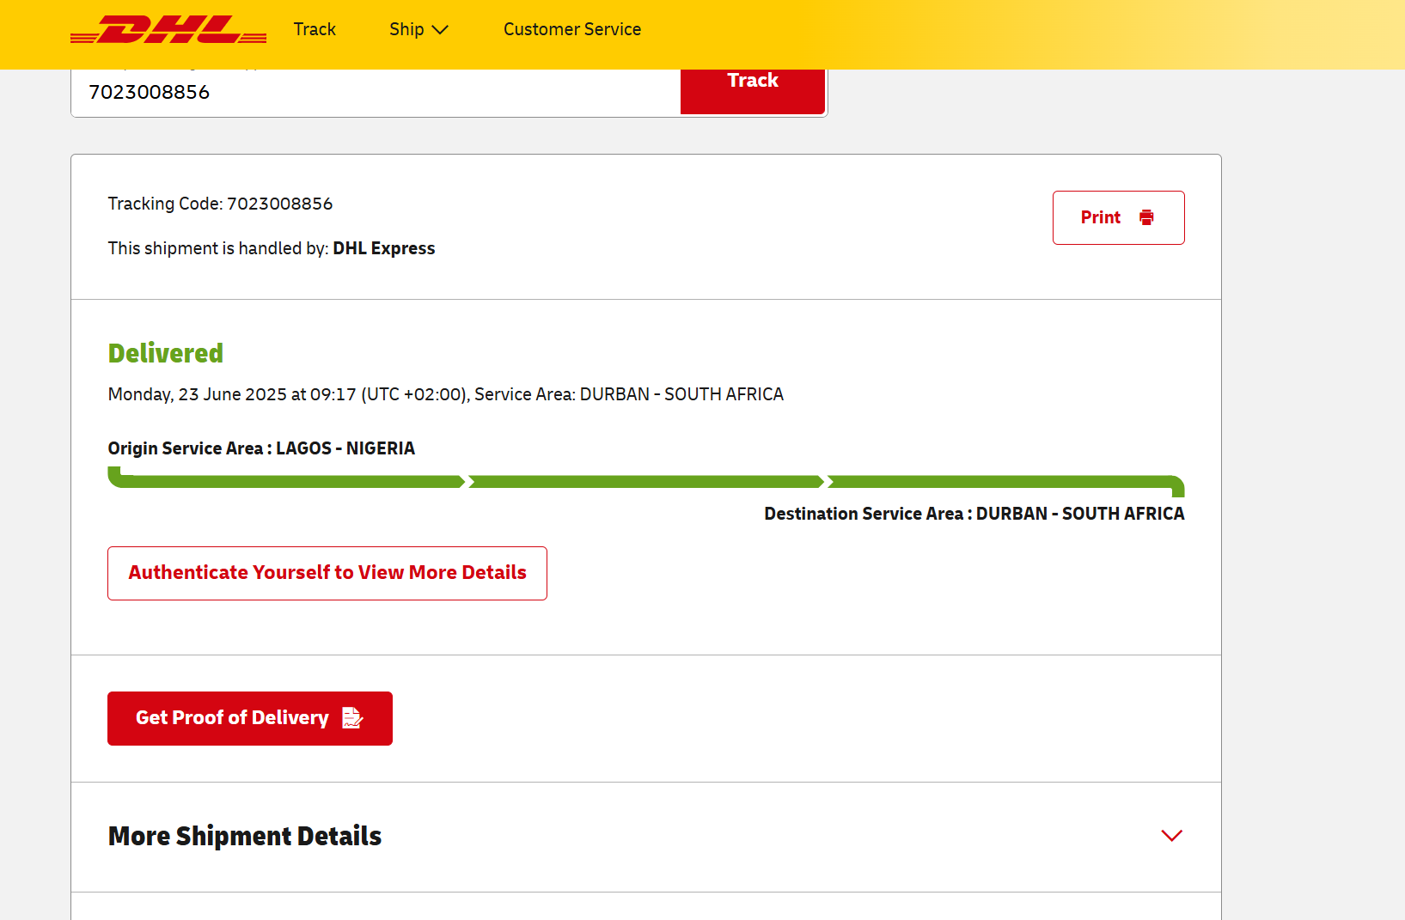Click Authenticate Yourself to View More Details
The width and height of the screenshot is (1405, 920).
(x=327, y=573)
